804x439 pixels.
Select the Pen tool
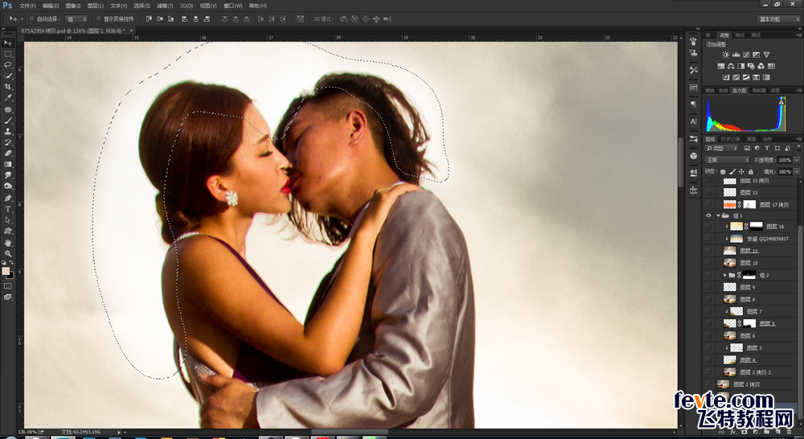[x=8, y=198]
